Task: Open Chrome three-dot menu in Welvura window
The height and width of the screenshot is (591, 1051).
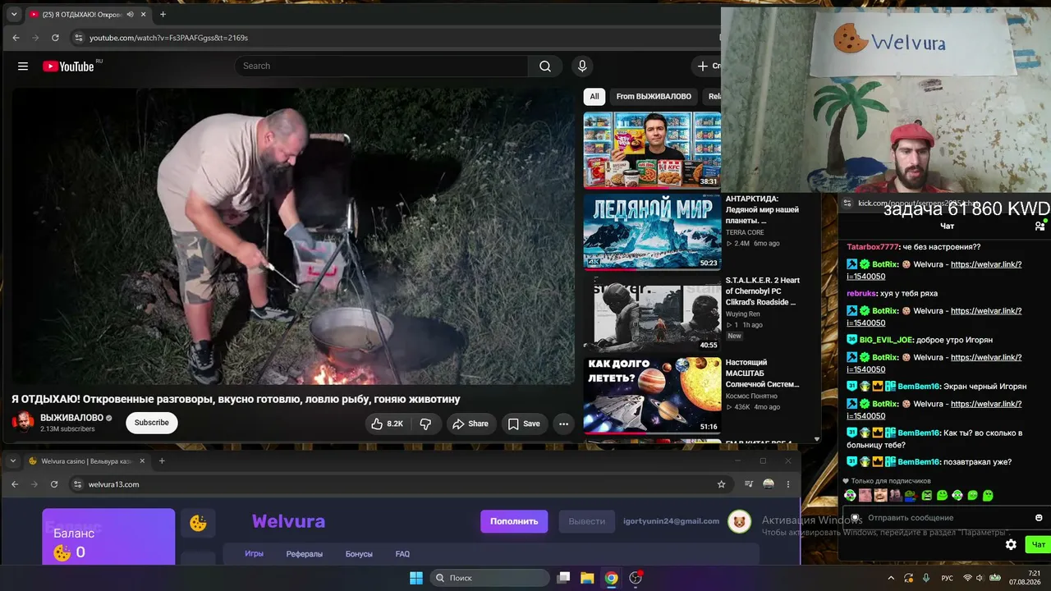Action: (788, 484)
